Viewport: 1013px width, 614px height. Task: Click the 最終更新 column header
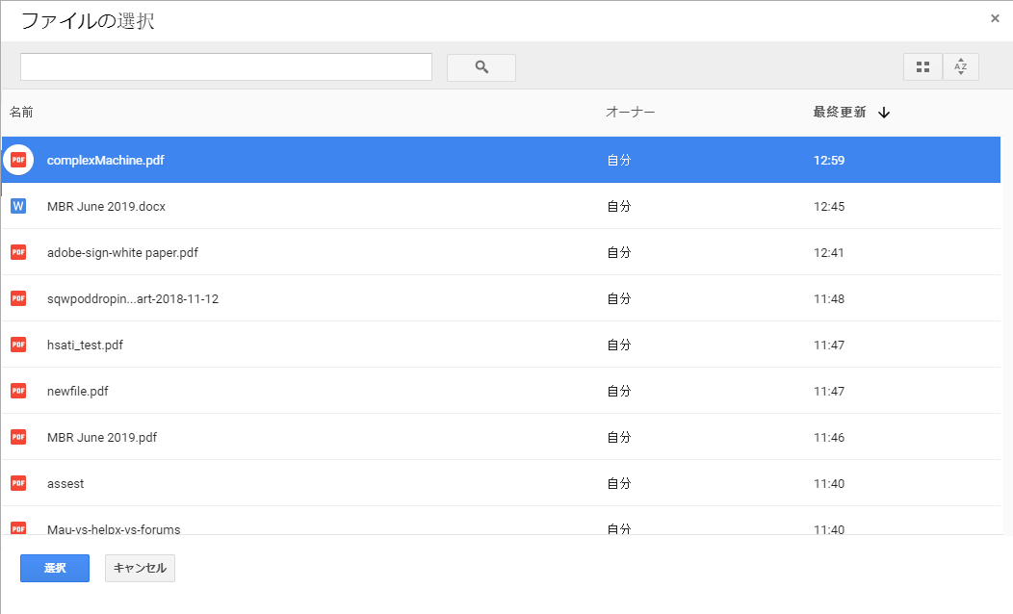pos(840,113)
